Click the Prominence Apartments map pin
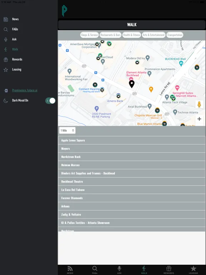The image size is (206, 275). tap(149, 73)
